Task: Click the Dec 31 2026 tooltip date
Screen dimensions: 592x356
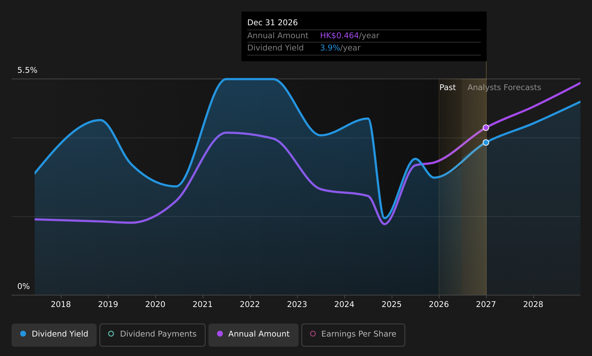Action: pos(273,23)
